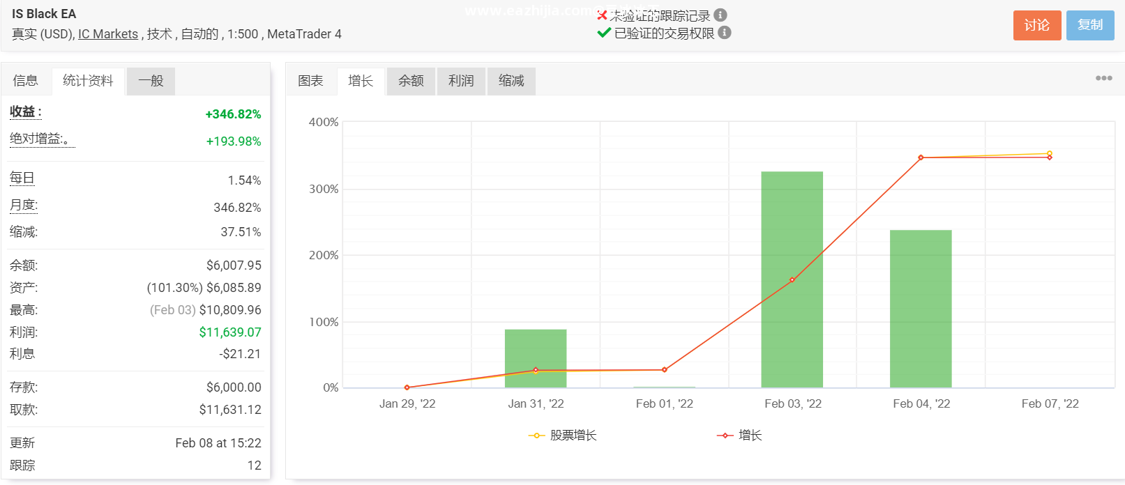The image size is (1125, 485).
Task: Click the Feb 03 green profit bar
Action: 792,279
